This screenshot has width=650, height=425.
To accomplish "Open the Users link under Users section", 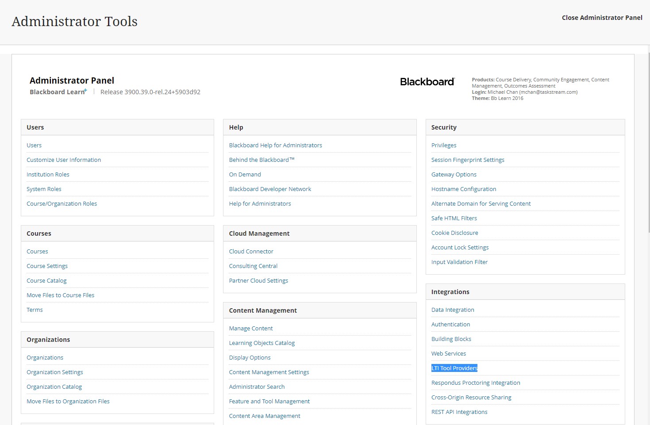I will coord(34,145).
